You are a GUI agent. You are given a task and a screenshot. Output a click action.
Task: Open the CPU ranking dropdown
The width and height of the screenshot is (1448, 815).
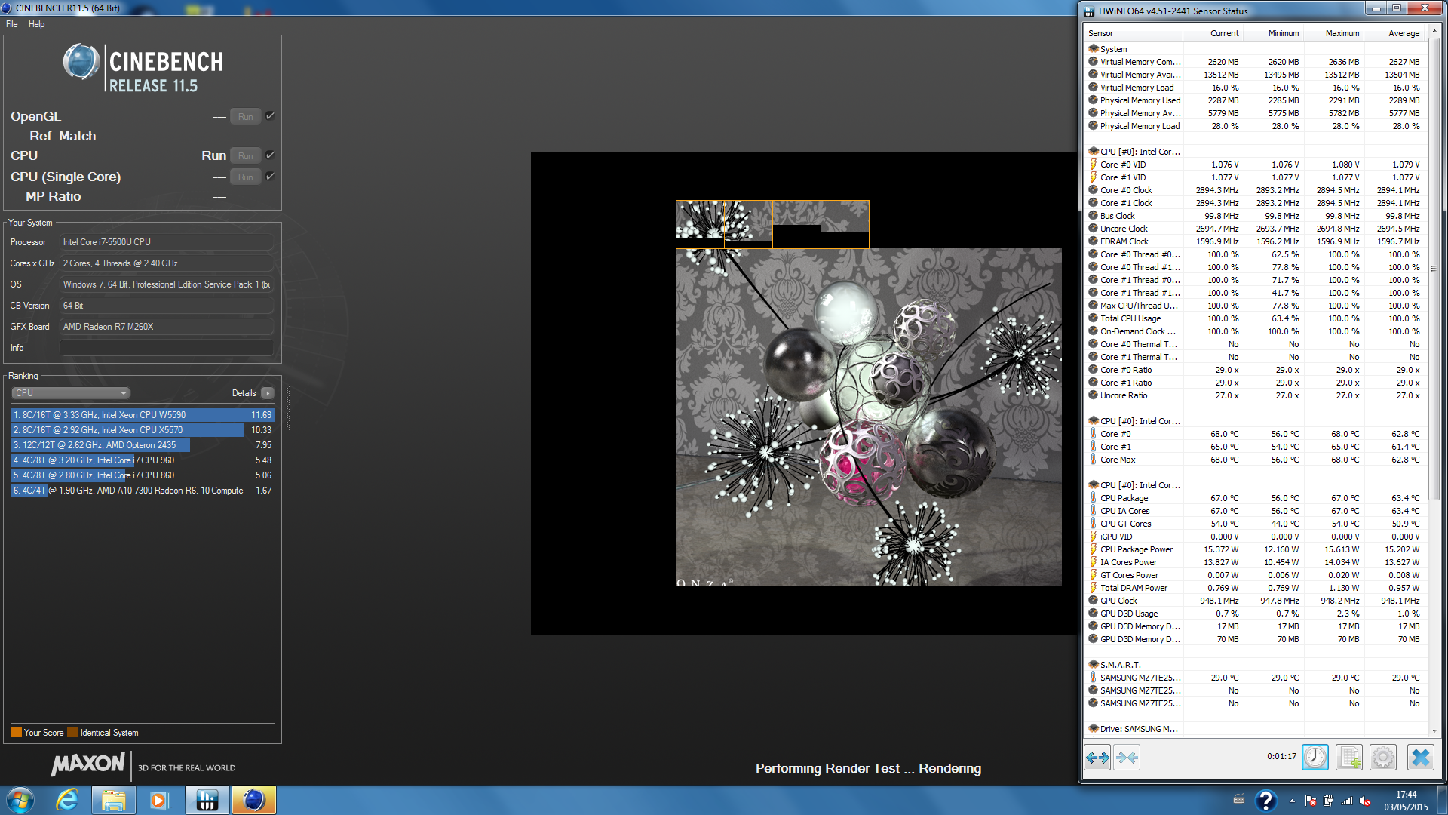coord(71,393)
